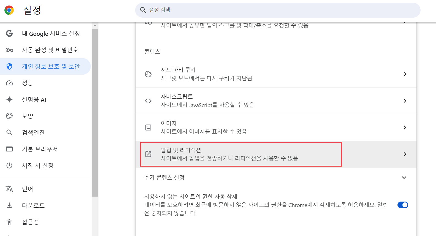Select 개인 정보 보호 및 보안 menu

coord(45,66)
